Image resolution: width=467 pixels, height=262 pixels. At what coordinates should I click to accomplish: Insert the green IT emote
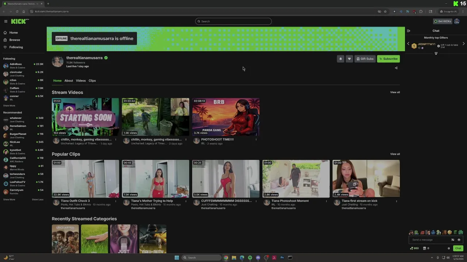455,233
